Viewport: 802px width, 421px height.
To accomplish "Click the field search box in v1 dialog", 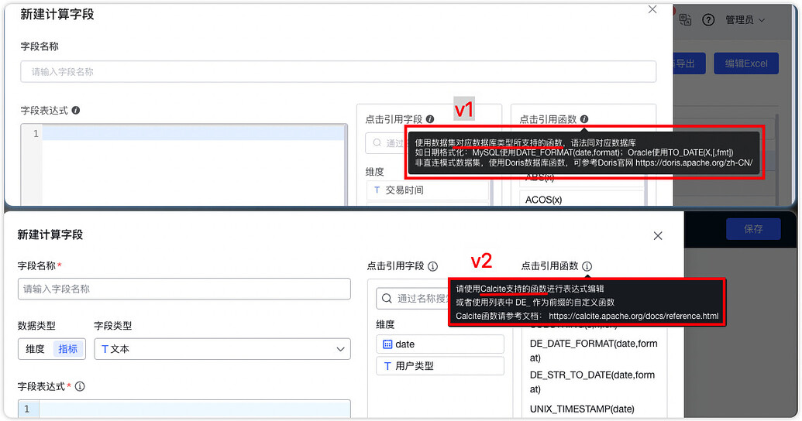I will tap(387, 143).
